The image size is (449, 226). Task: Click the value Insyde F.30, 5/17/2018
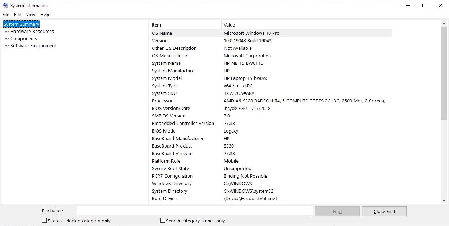point(247,108)
